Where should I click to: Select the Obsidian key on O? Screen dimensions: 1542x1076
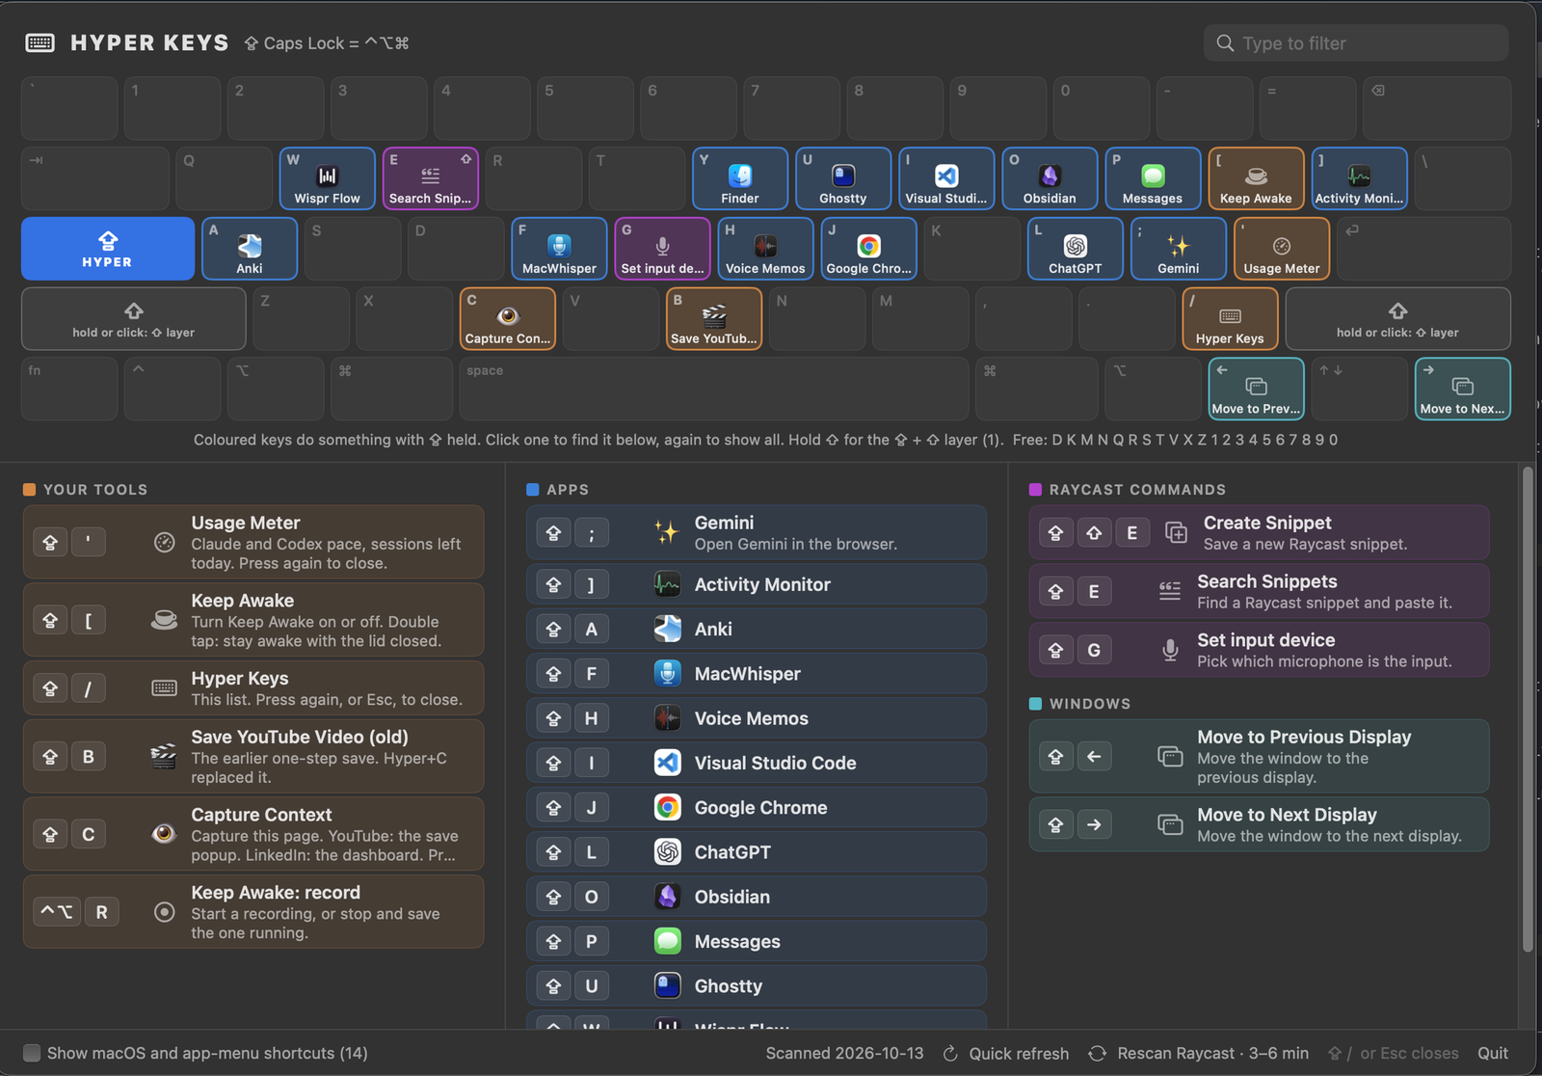point(1049,178)
